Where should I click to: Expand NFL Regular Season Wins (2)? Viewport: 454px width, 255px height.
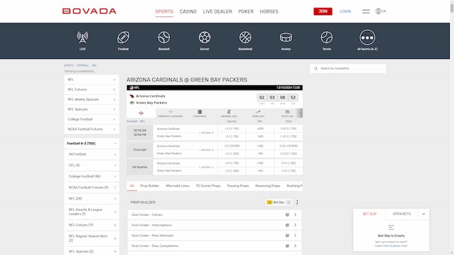(x=115, y=238)
